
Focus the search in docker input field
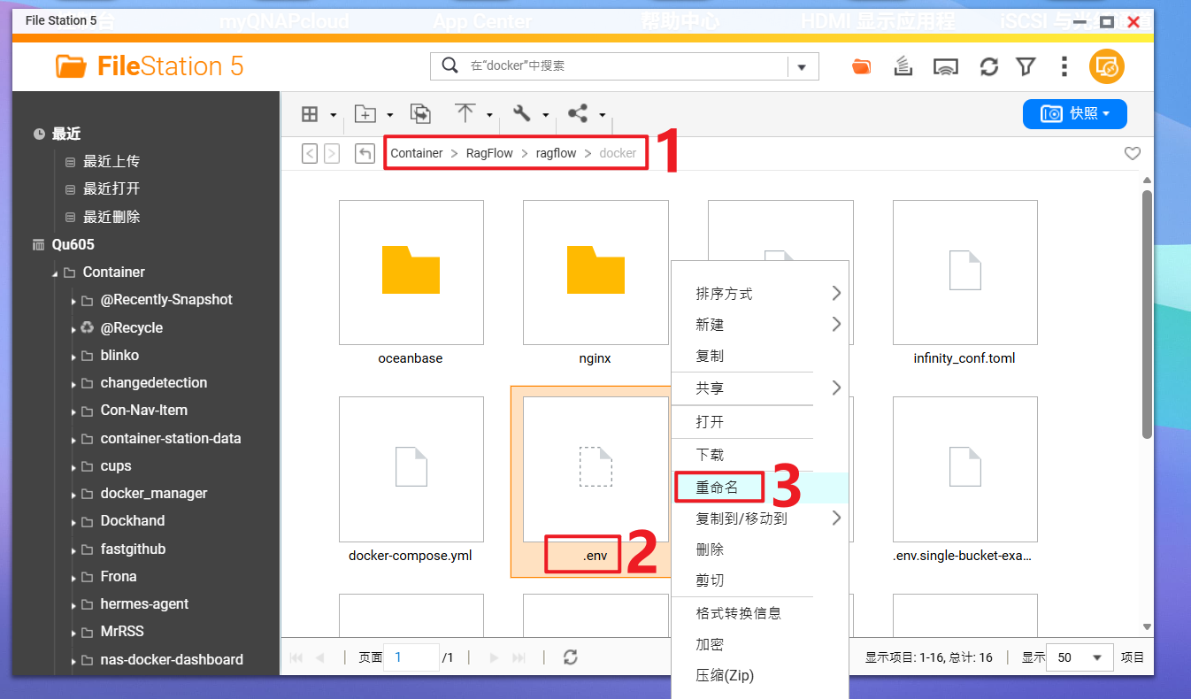(626, 66)
